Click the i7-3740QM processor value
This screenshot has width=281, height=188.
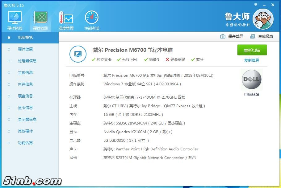coord(144,97)
